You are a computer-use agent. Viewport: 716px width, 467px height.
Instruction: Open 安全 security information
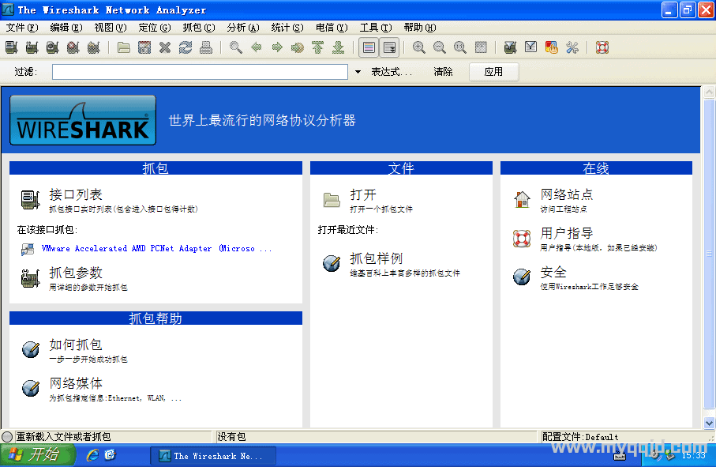[x=553, y=273]
